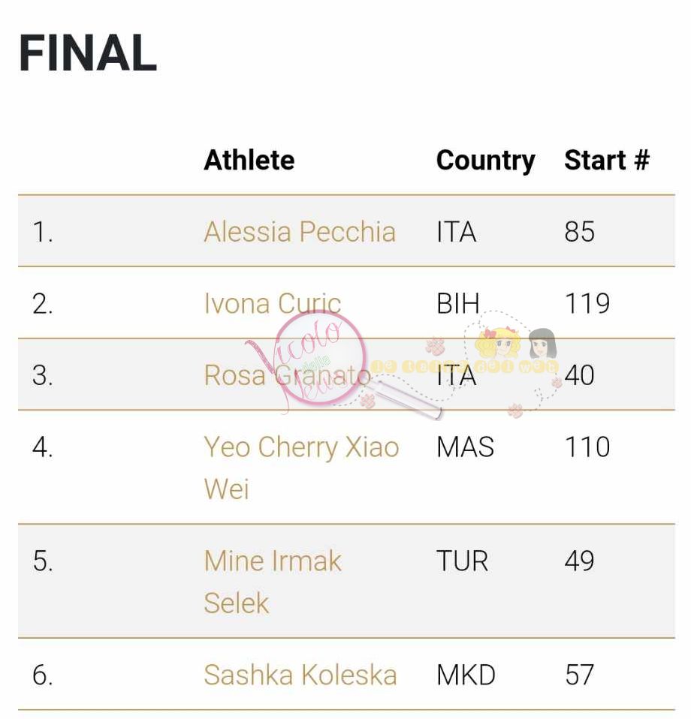The height and width of the screenshot is (719, 691).
Task: Select start number 119 cell
Action: coord(587,303)
